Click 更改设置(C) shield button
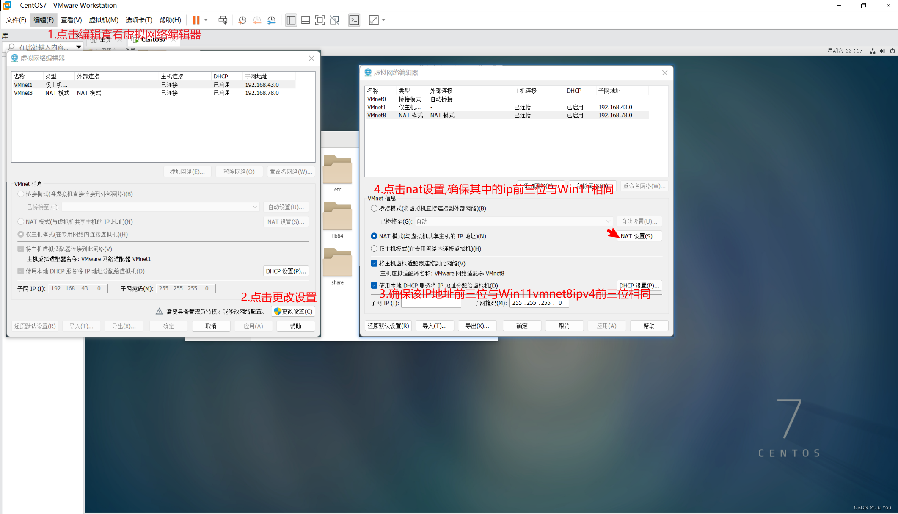The width and height of the screenshot is (898, 514). point(293,311)
